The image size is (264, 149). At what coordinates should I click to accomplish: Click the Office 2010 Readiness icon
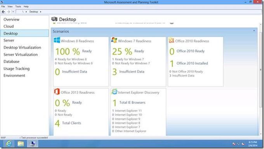(x=171, y=40)
